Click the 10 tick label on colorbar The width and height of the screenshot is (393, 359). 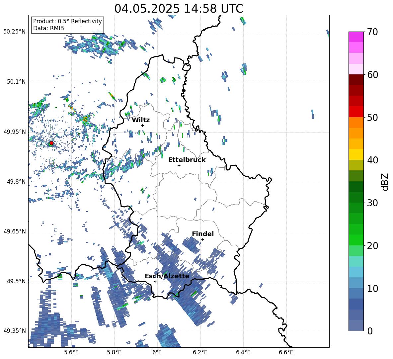pyautogui.click(x=372, y=289)
